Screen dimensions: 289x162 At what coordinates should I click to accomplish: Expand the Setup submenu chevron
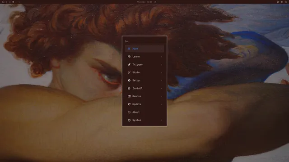tap(162, 81)
